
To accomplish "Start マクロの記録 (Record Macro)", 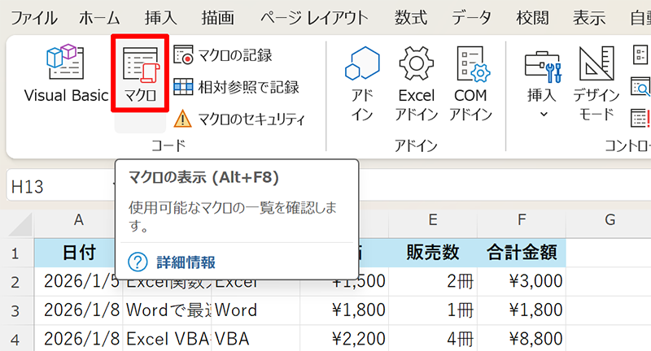I will [x=223, y=55].
